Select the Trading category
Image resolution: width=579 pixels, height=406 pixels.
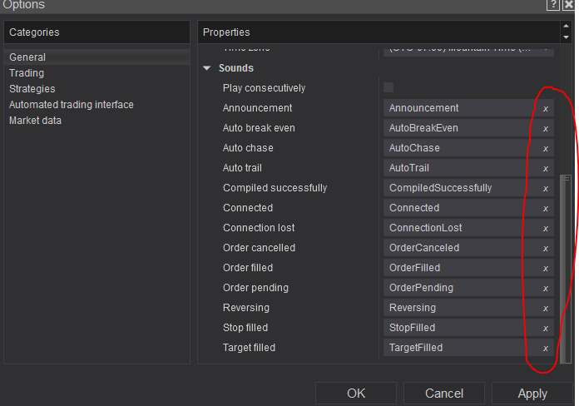pyautogui.click(x=27, y=73)
